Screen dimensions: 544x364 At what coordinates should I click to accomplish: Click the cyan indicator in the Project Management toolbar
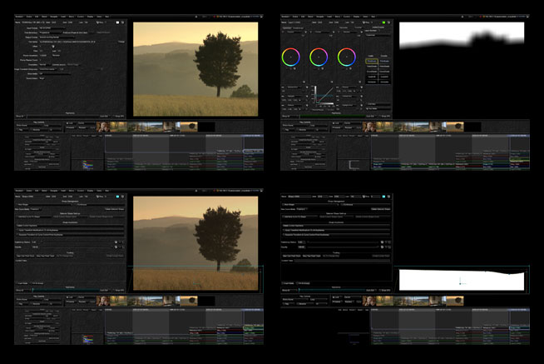119,198
